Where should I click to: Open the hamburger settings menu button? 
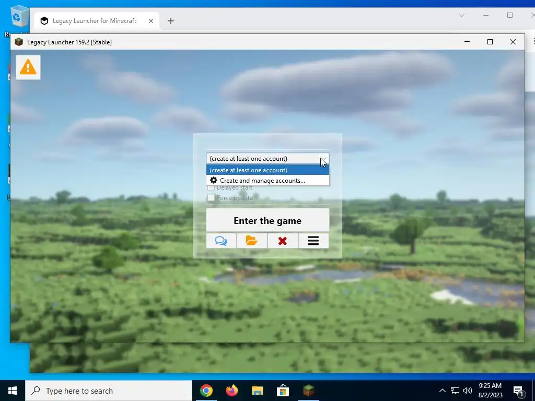point(313,241)
